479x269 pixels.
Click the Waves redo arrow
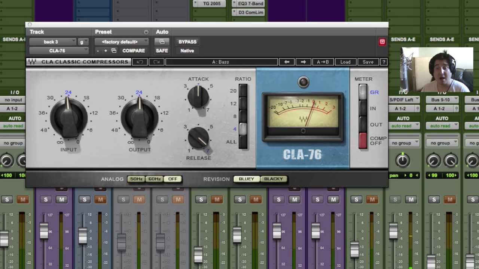[156, 62]
